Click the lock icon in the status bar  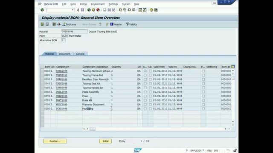coord(235,150)
